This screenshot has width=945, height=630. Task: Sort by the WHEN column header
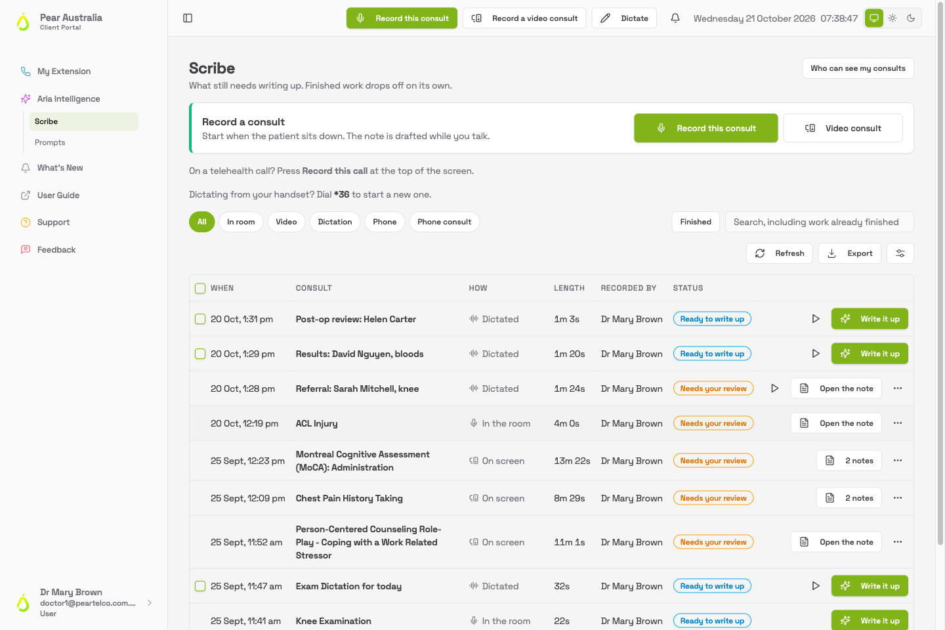click(222, 288)
